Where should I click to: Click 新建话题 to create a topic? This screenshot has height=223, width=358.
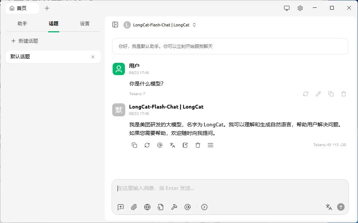coord(25,41)
